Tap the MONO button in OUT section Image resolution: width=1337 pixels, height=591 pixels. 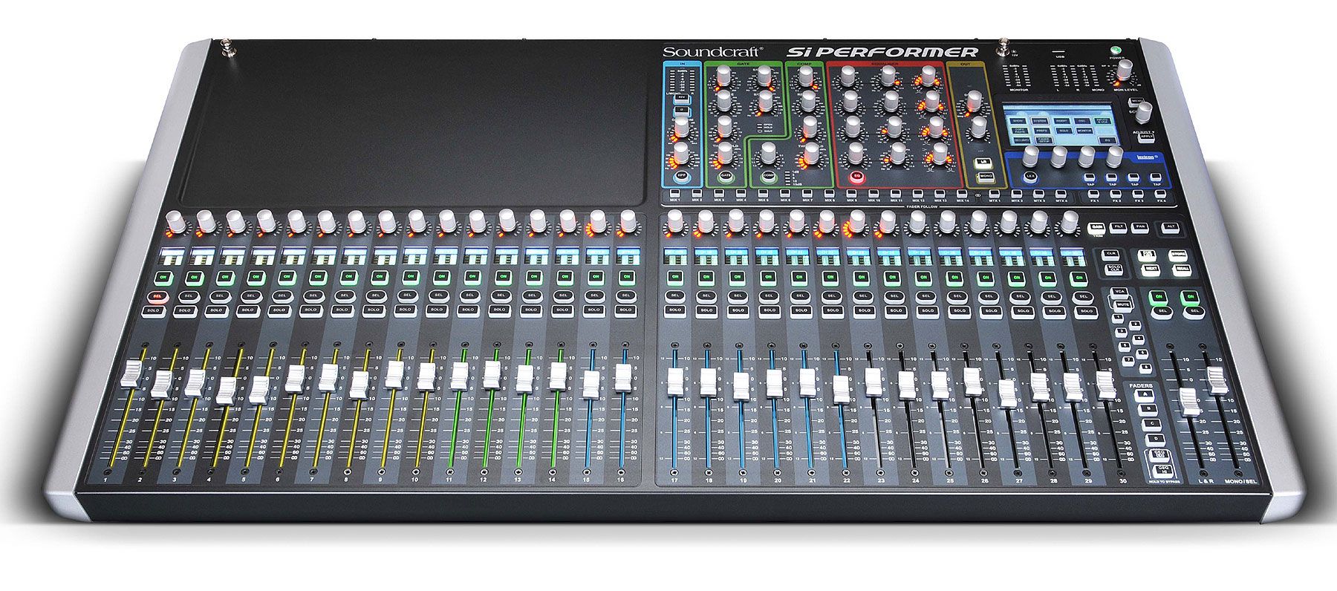986,177
